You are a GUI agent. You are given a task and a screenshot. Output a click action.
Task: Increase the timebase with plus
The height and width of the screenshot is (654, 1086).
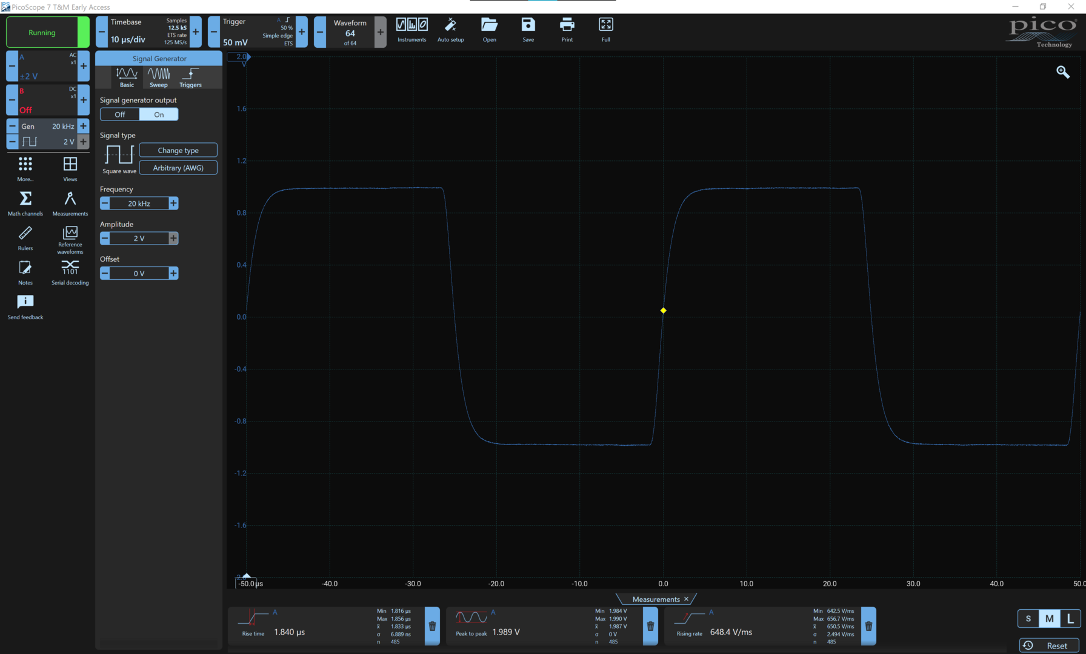(196, 32)
